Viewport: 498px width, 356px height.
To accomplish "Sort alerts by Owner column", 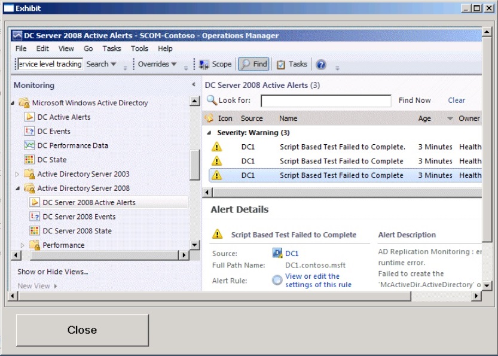I will [469, 118].
